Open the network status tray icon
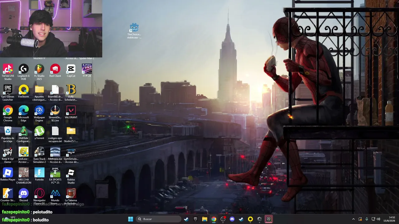399x224 pixels. click(x=373, y=219)
